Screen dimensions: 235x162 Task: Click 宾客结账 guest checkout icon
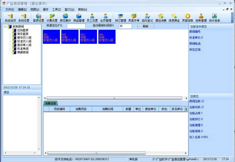[x=188, y=18]
